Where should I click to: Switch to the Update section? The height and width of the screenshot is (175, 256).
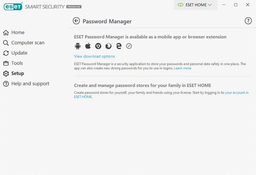click(19, 53)
